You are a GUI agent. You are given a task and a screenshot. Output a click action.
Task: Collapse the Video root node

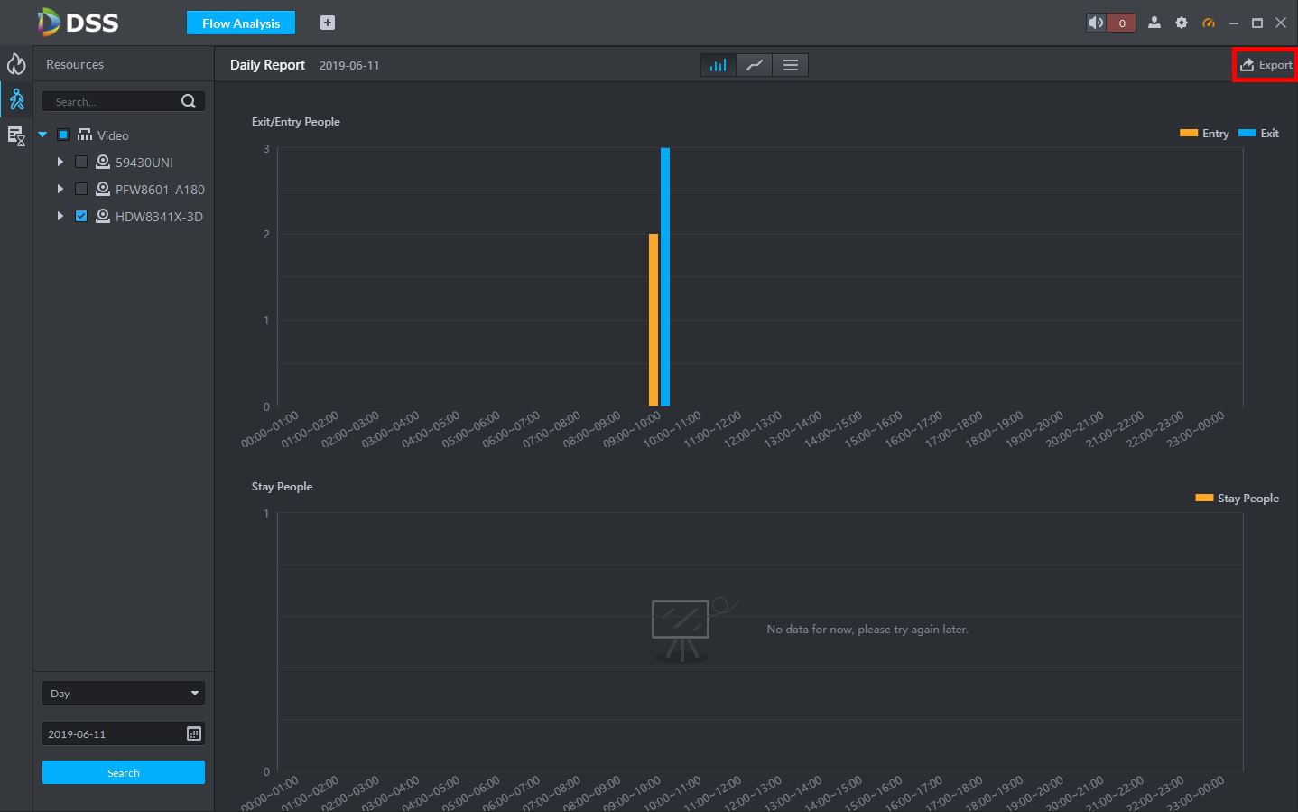click(x=42, y=135)
